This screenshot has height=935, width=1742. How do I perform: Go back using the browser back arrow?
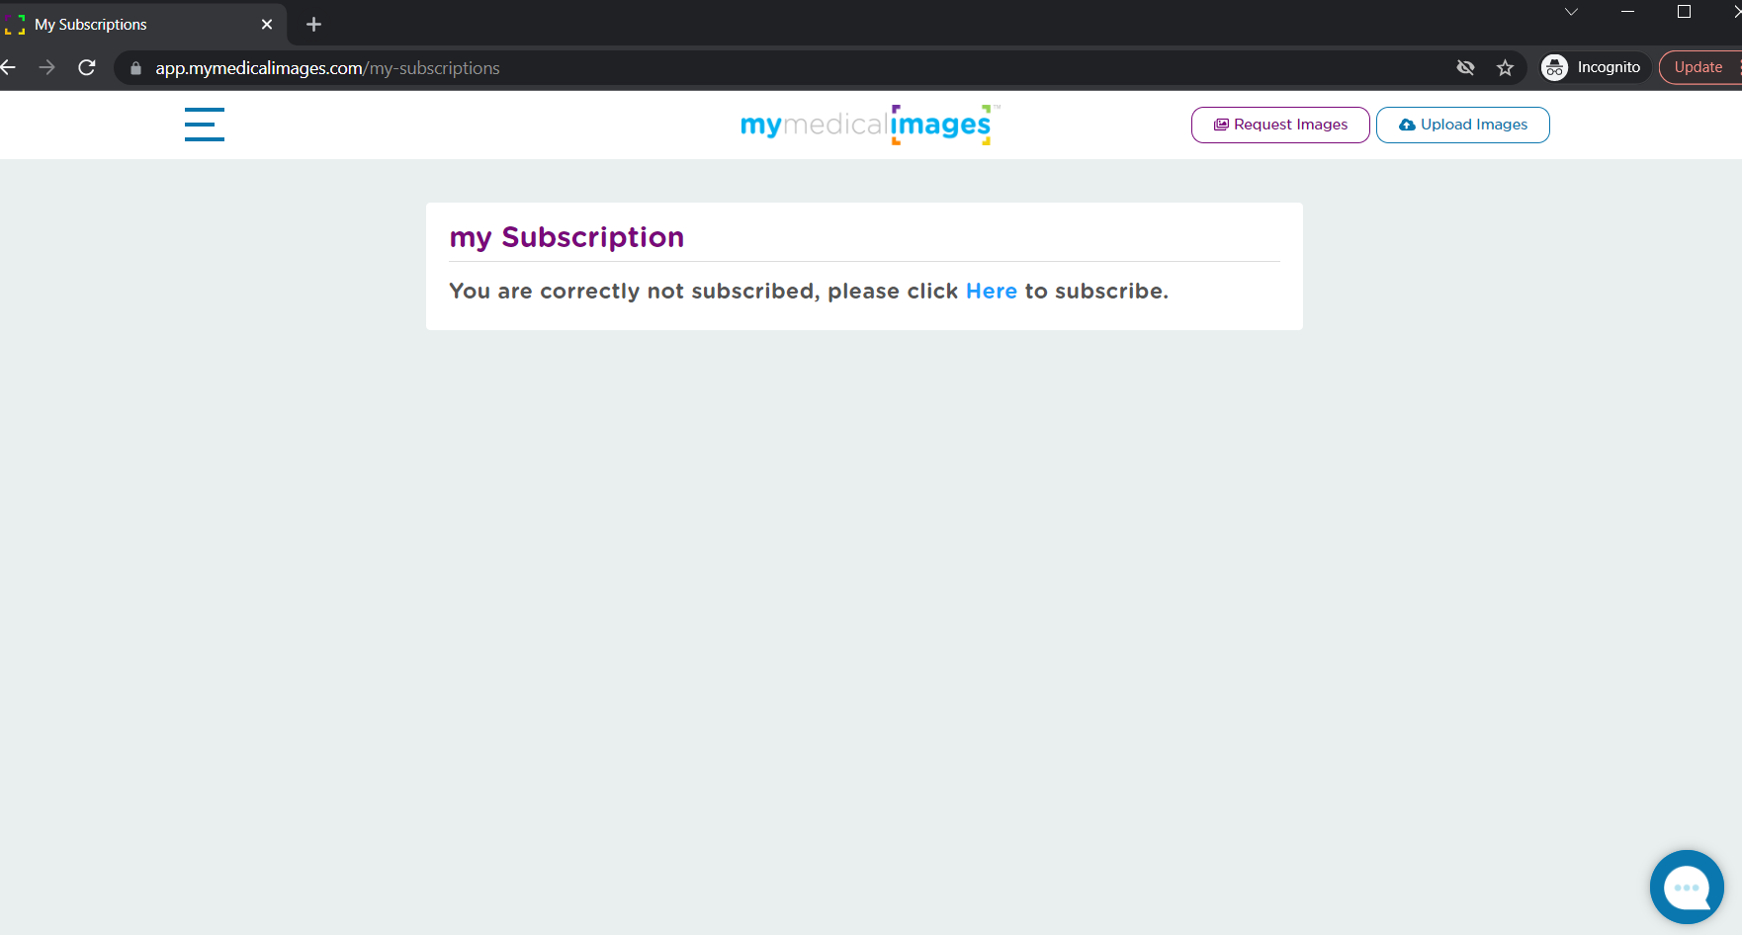(x=8, y=67)
